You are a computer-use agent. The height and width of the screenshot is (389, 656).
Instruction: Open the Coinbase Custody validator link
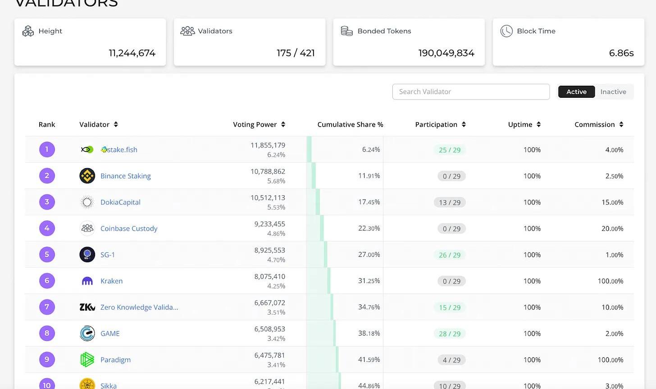click(129, 229)
